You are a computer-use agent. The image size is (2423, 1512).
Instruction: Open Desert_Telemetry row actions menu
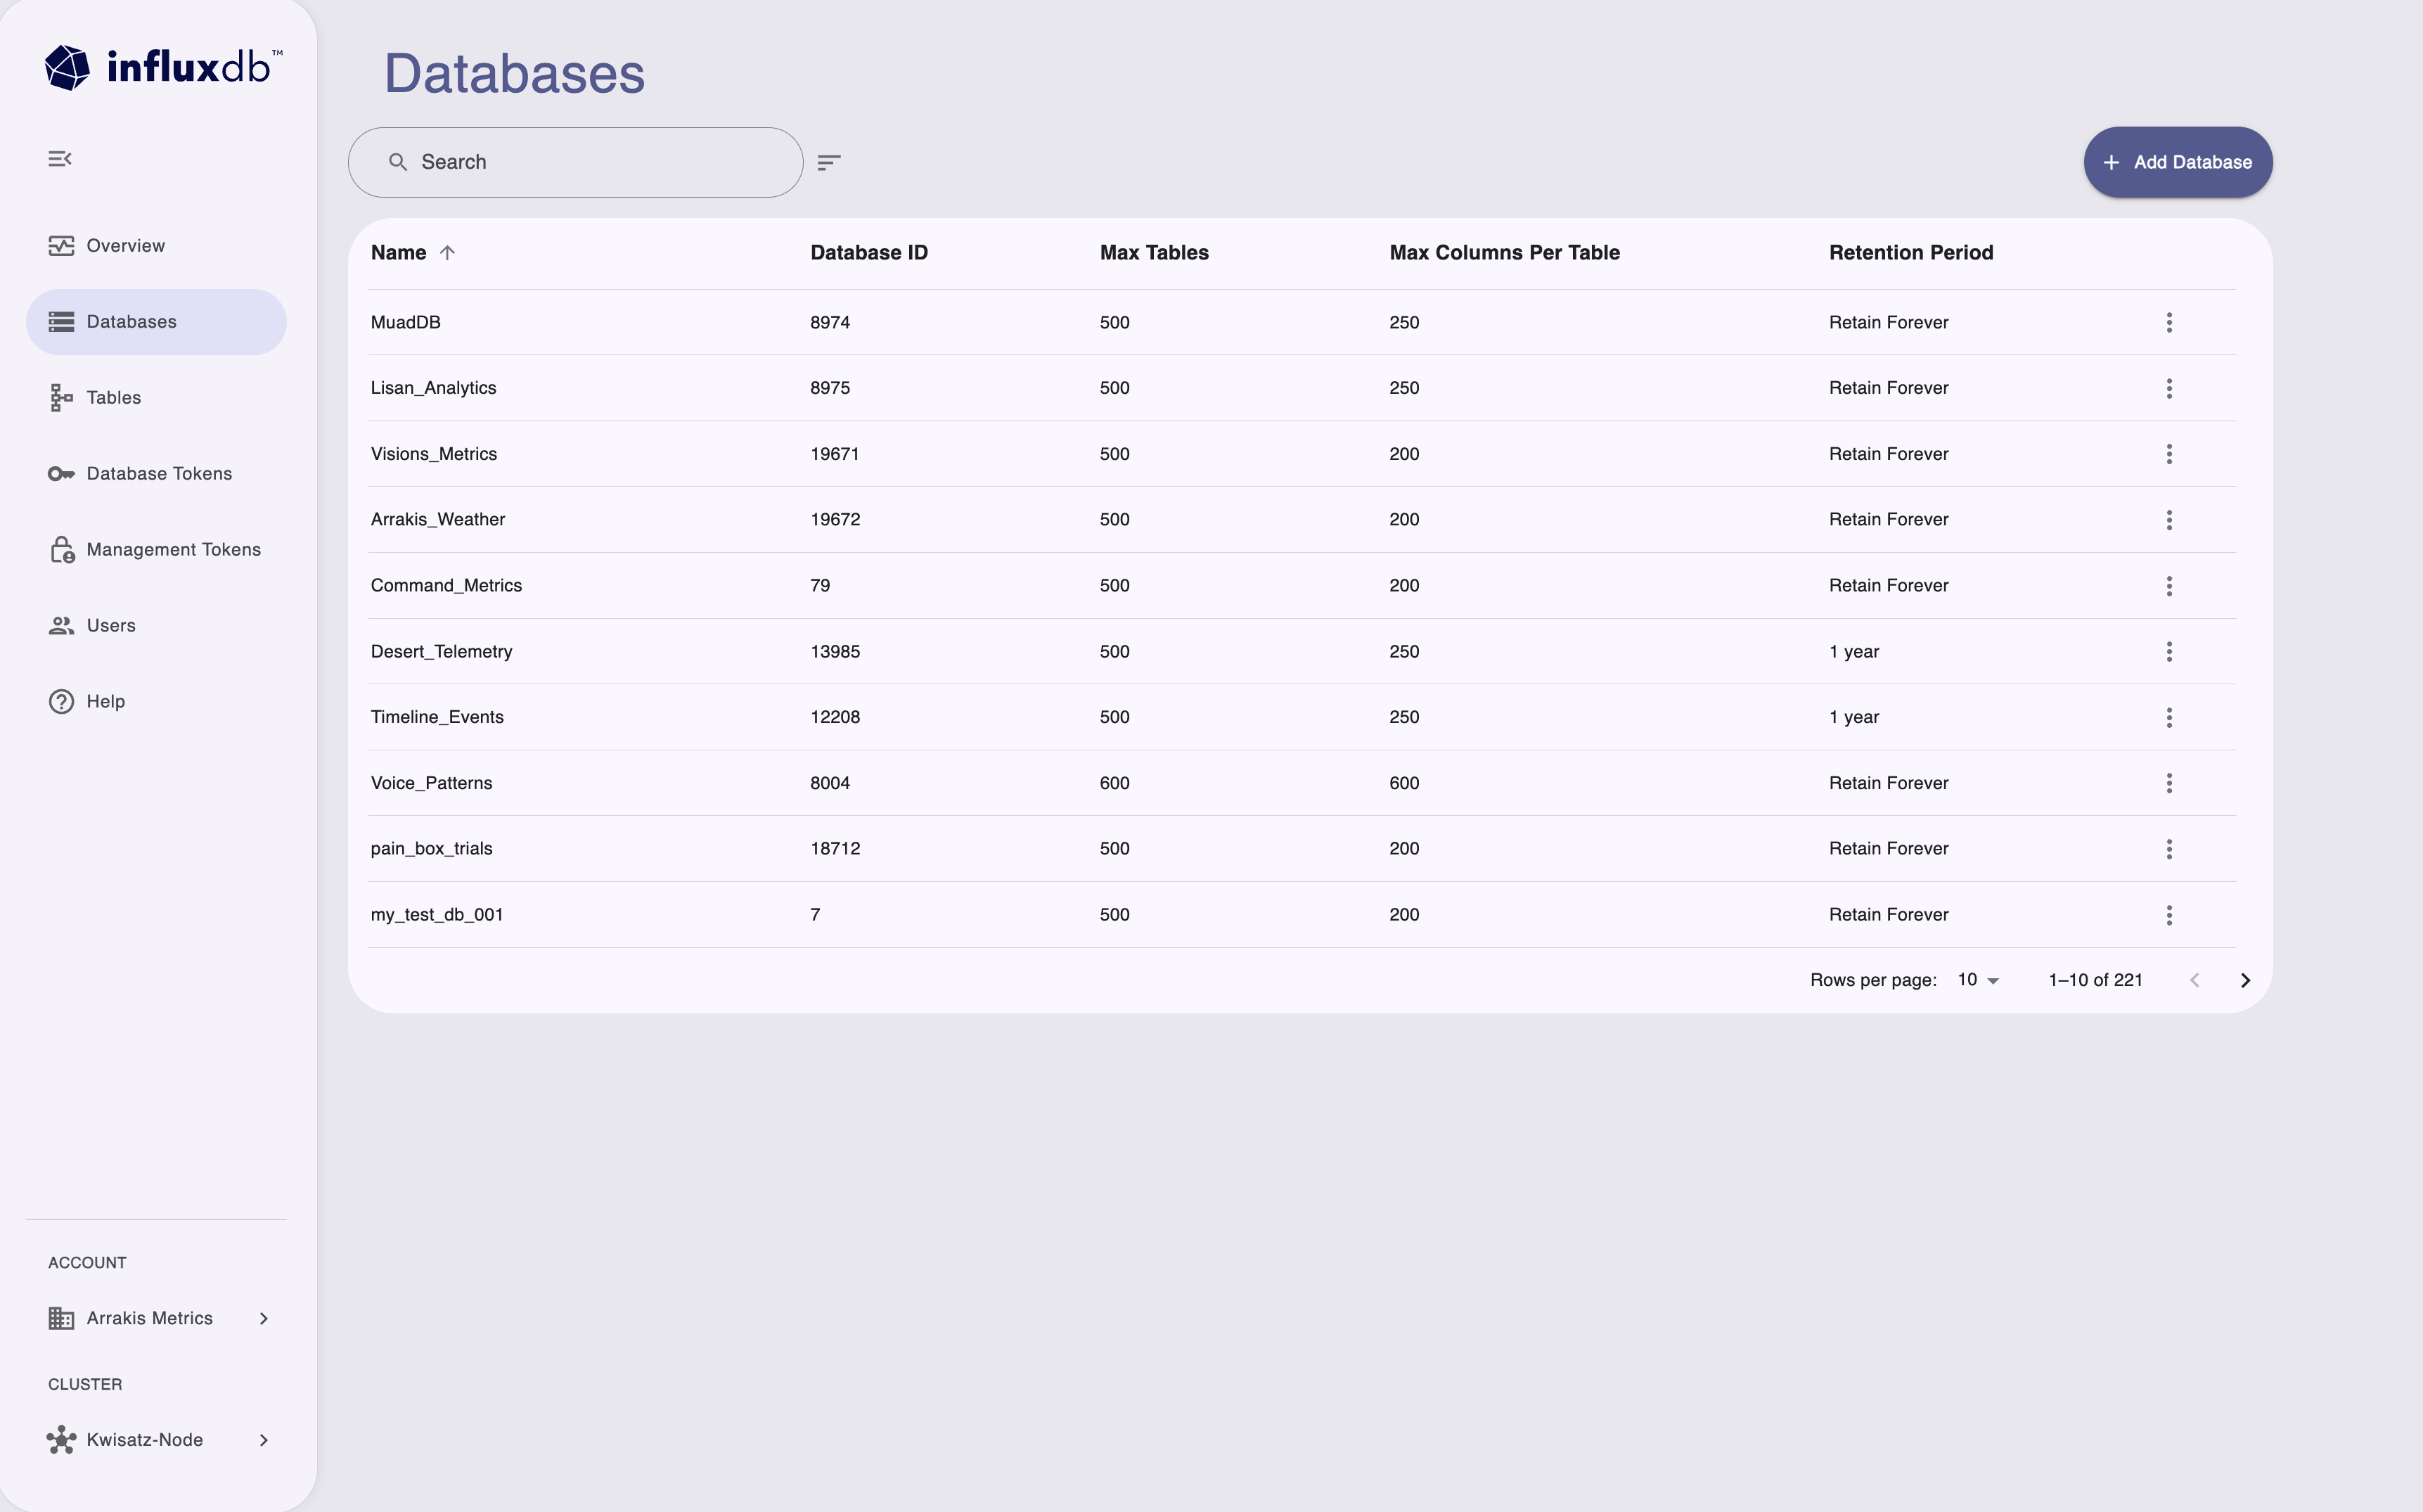pyautogui.click(x=2169, y=652)
